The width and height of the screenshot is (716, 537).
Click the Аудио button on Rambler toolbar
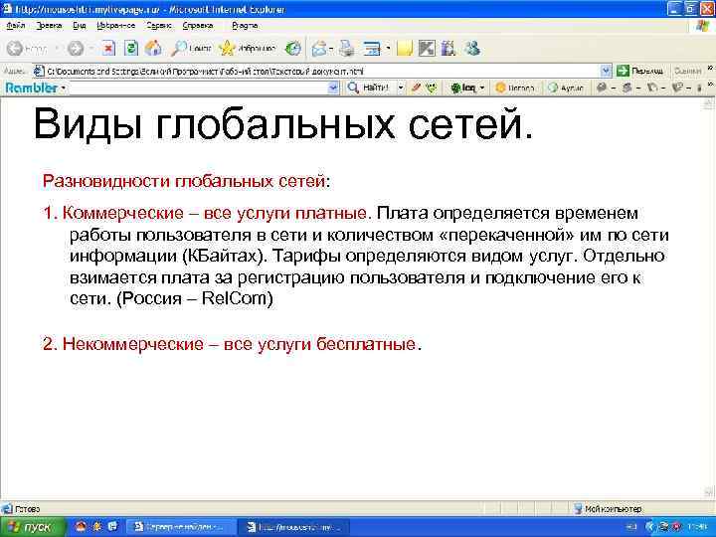[x=566, y=88]
